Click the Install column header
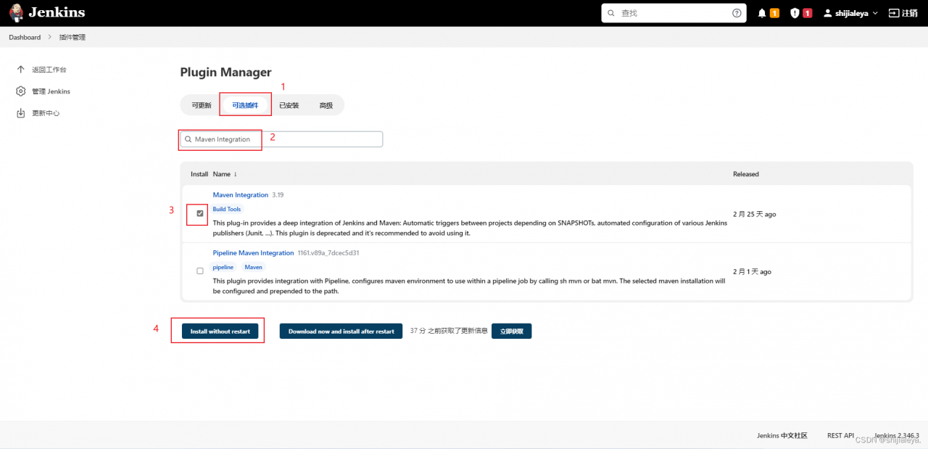Image resolution: width=928 pixels, height=449 pixels. 199,174
